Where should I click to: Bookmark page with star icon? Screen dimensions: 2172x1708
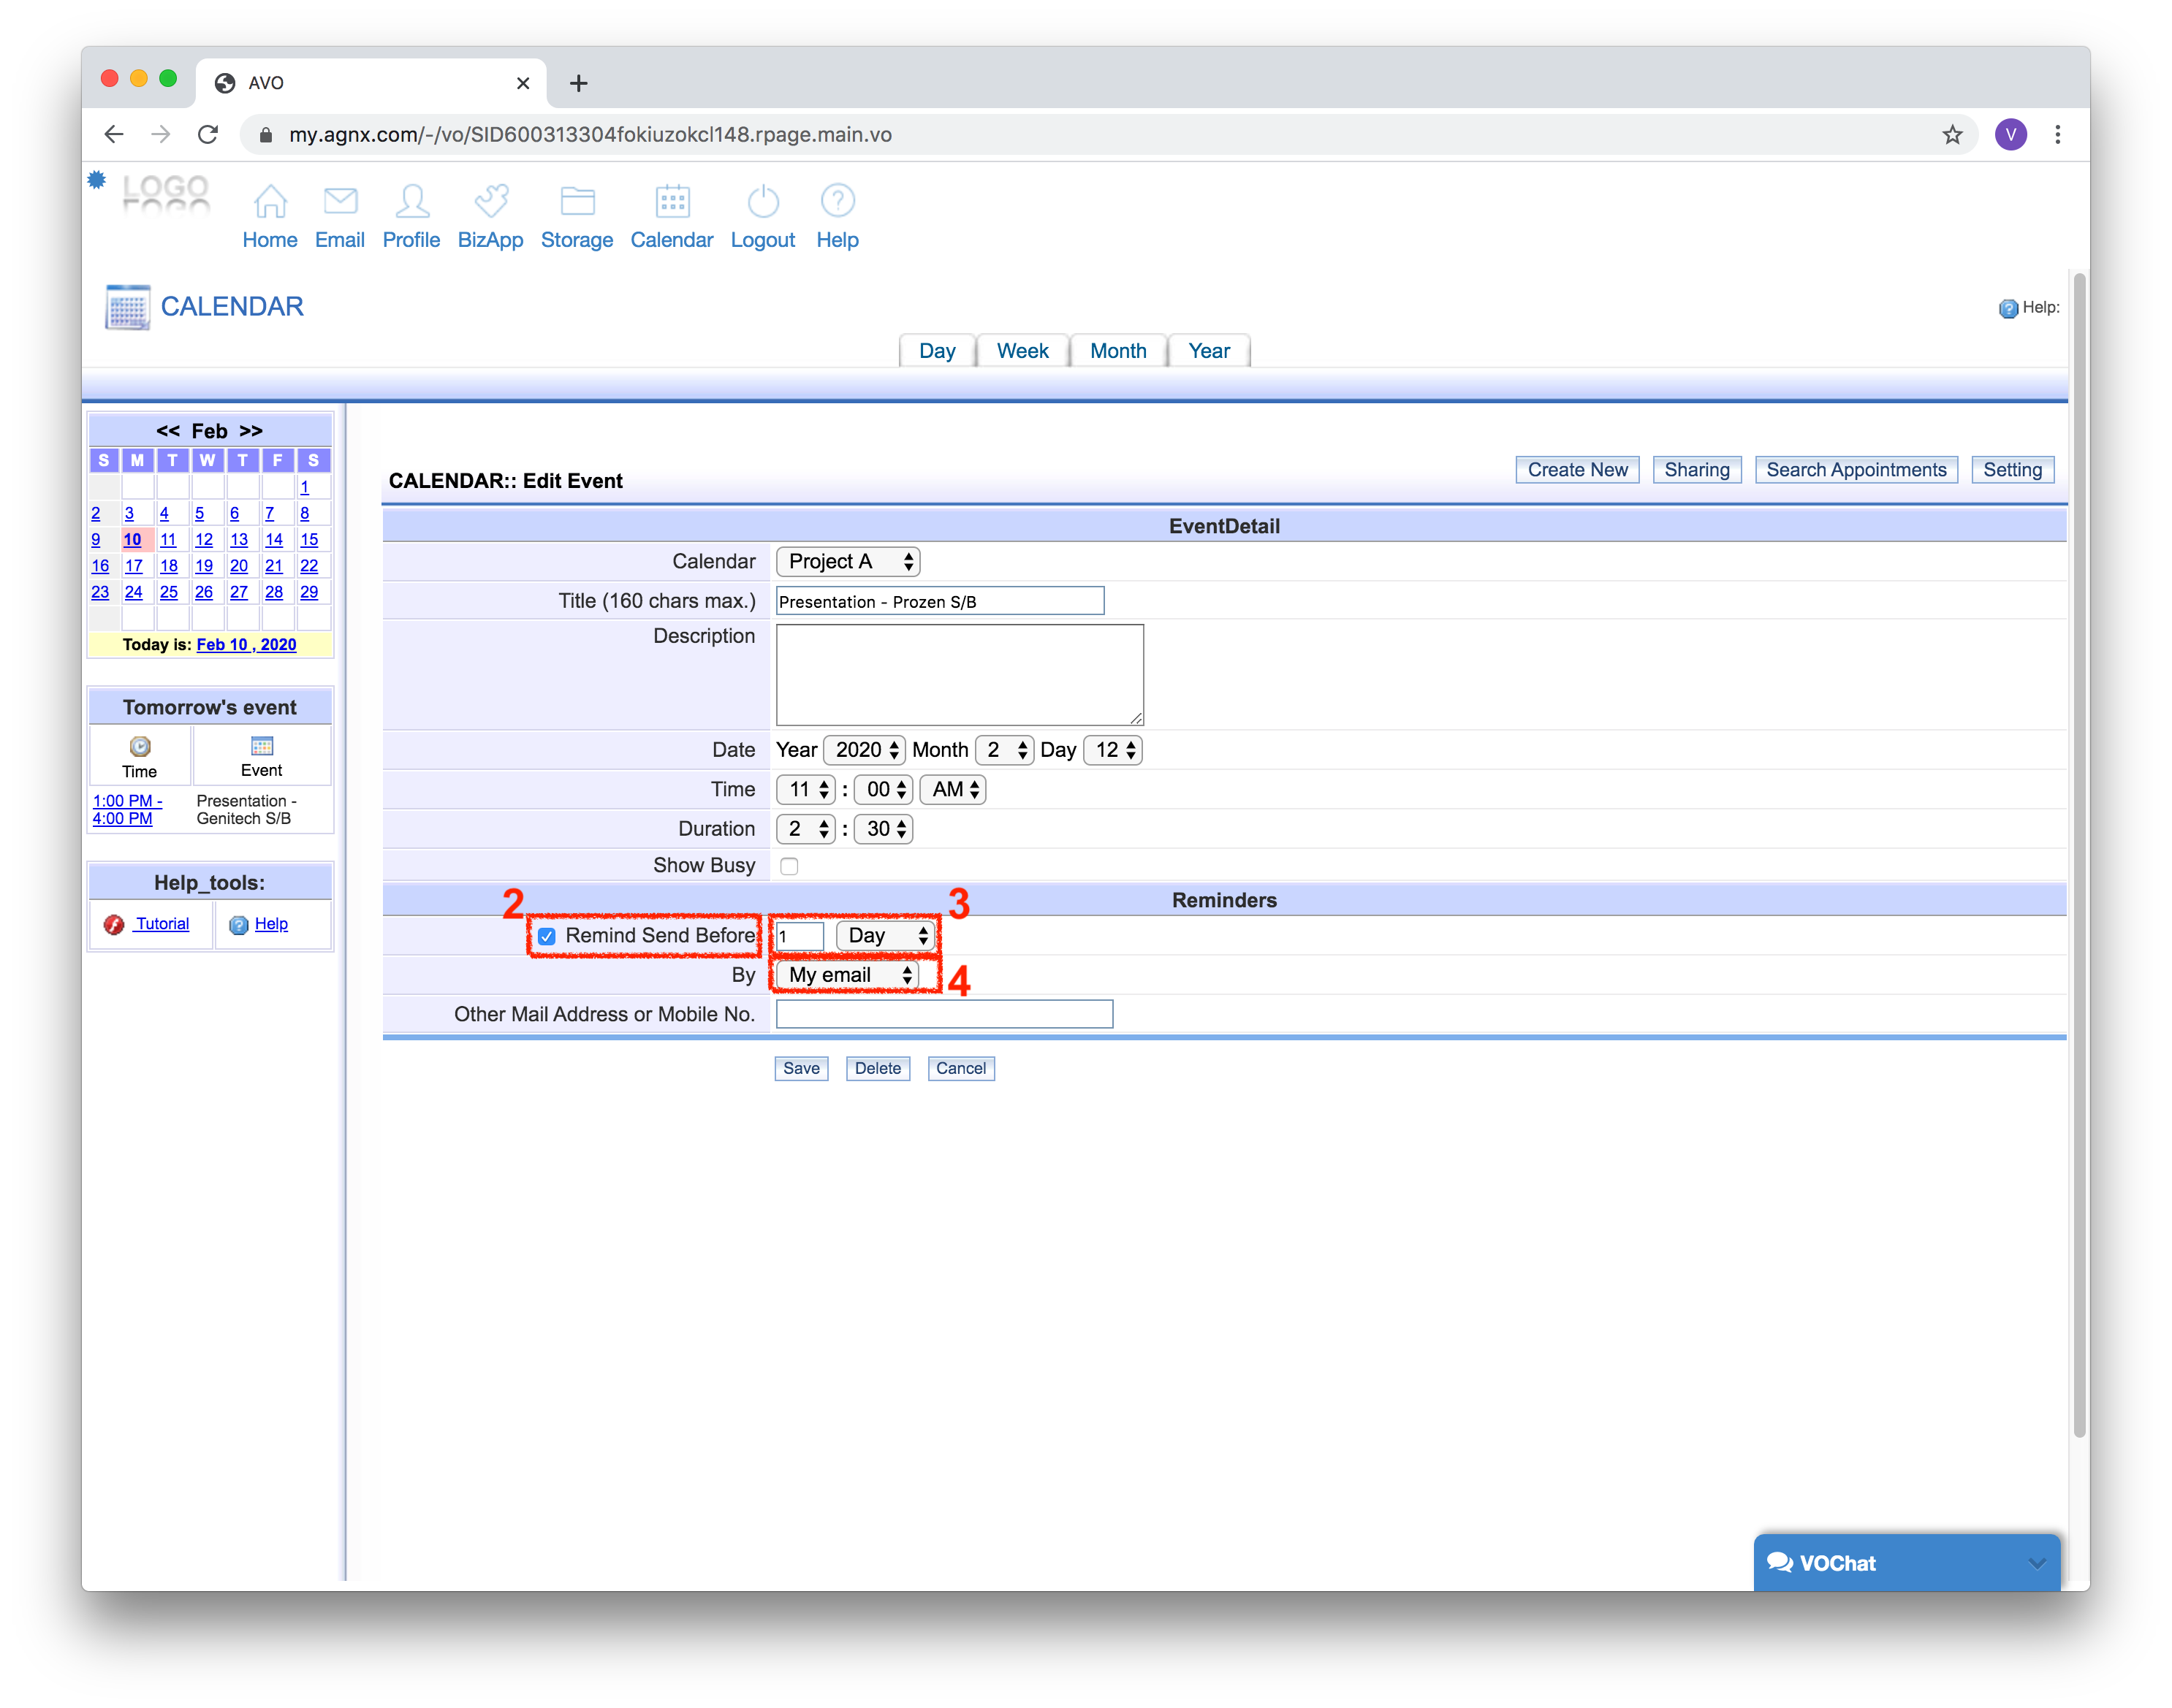[1952, 135]
